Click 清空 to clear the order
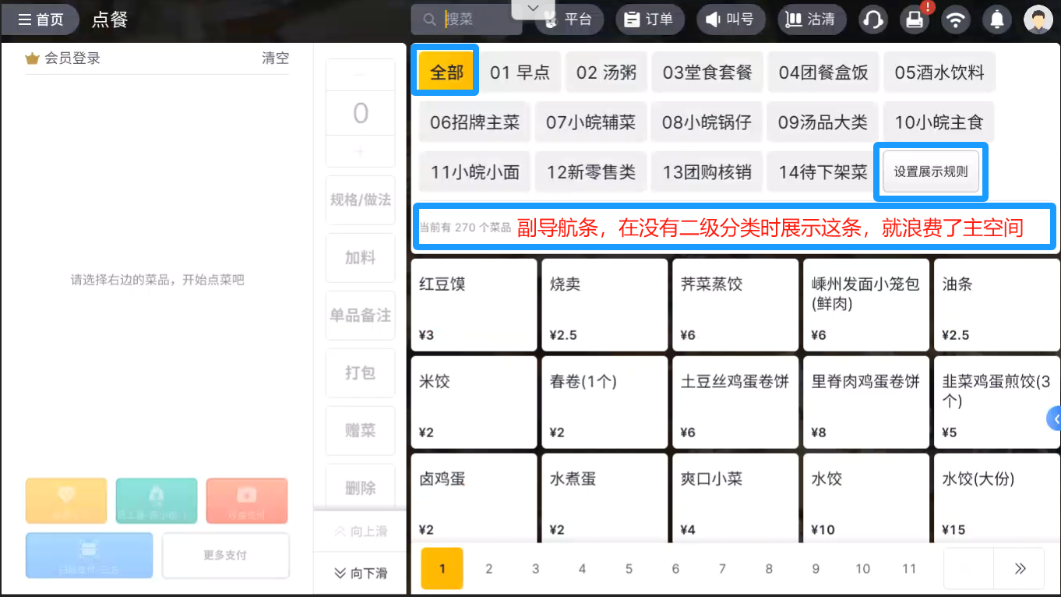1061x597 pixels. pos(274,58)
